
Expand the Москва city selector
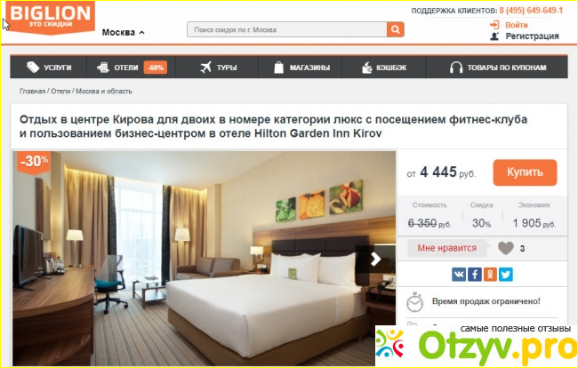[x=123, y=32]
